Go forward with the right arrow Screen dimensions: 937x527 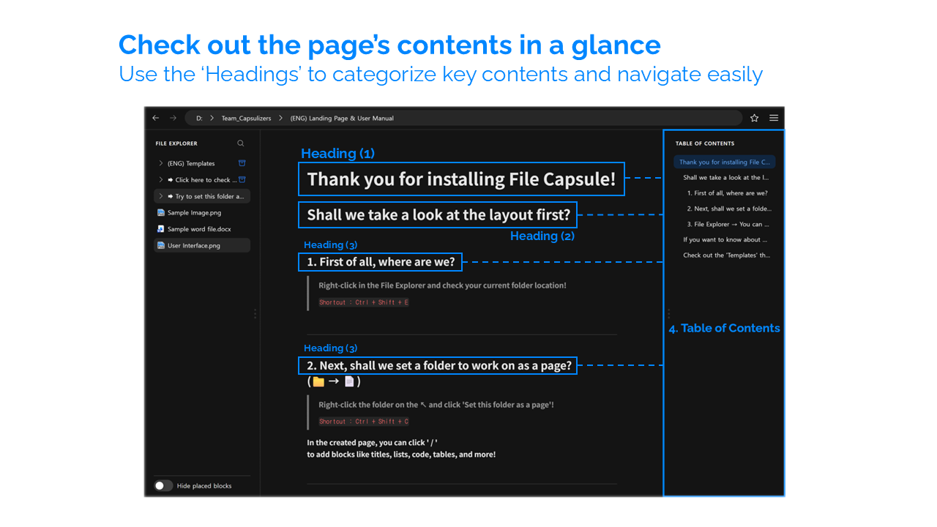[173, 118]
